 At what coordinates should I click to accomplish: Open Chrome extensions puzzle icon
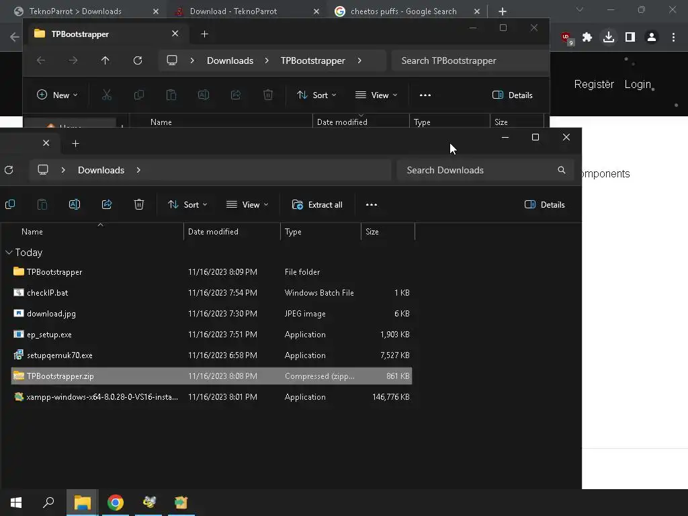tap(587, 38)
